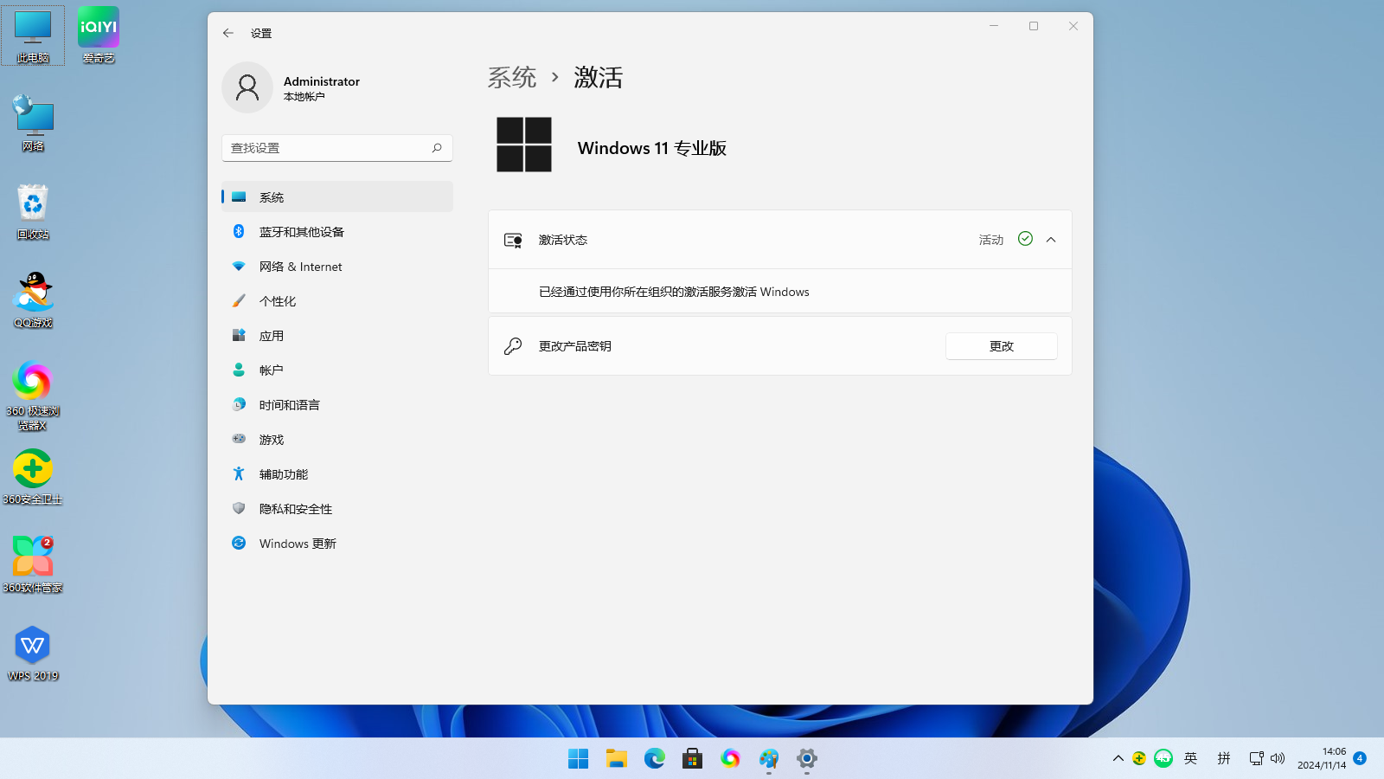Select the Accessibility figure icon
This screenshot has width=1384, height=779.
239,473
